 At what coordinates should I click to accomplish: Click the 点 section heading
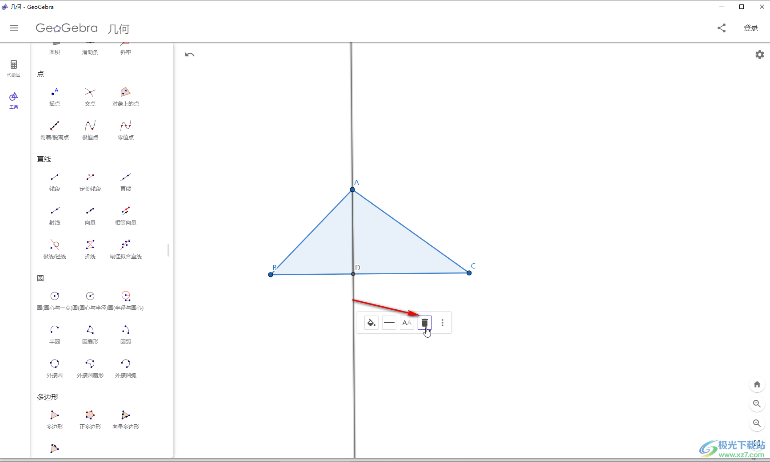click(x=40, y=74)
